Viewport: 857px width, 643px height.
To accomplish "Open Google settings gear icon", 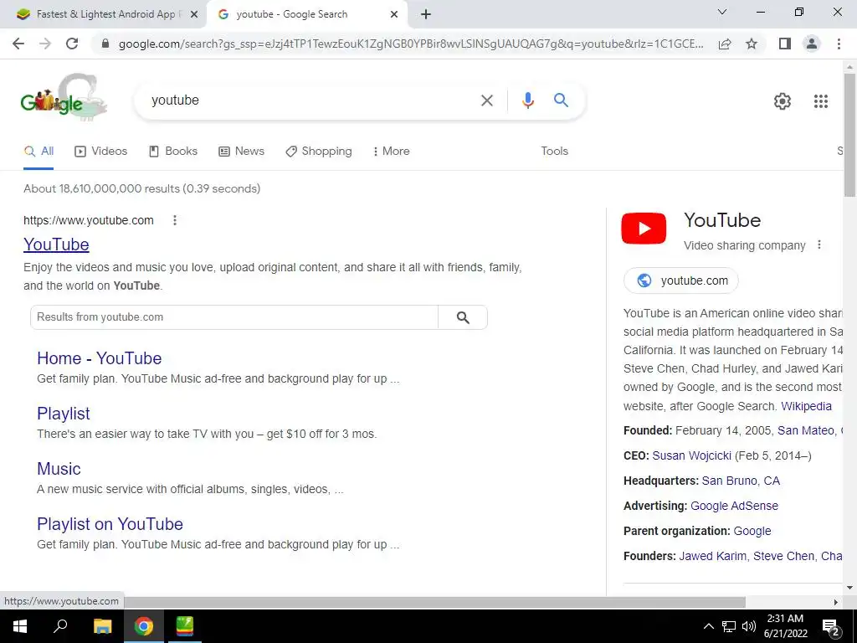I will (783, 101).
